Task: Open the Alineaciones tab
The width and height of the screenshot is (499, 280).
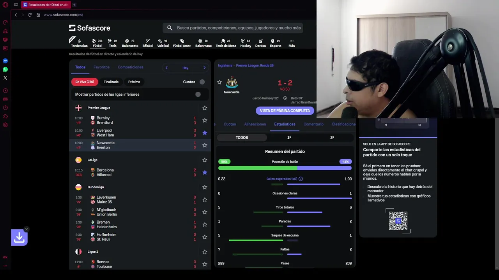Action: (x=255, y=124)
